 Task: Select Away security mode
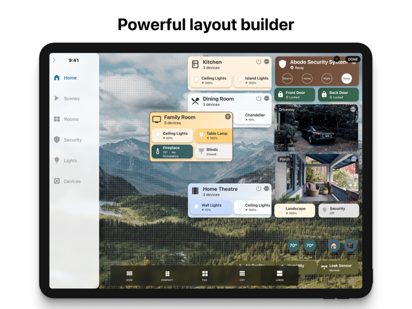tap(347, 78)
